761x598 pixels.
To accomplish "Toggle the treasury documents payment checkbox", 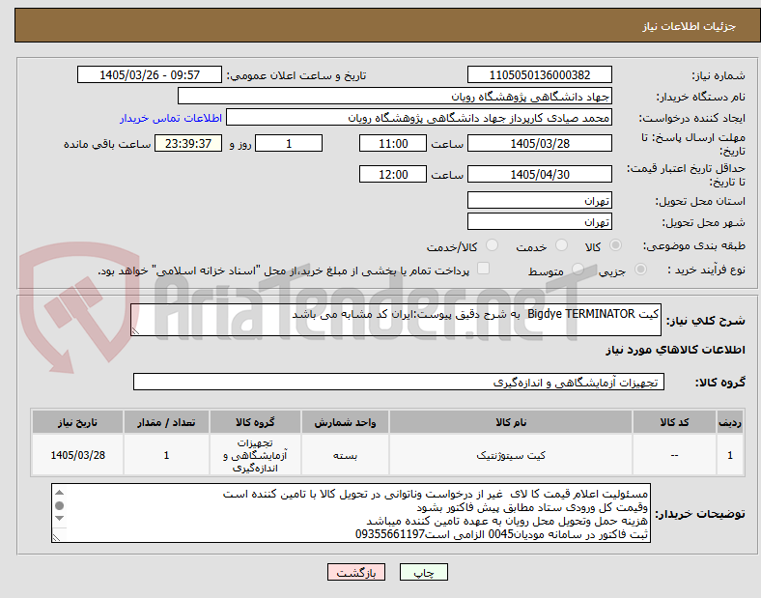I will pyautogui.click(x=484, y=269).
